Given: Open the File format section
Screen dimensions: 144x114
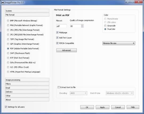Looking at the screenshot, I should [x=27, y=15].
